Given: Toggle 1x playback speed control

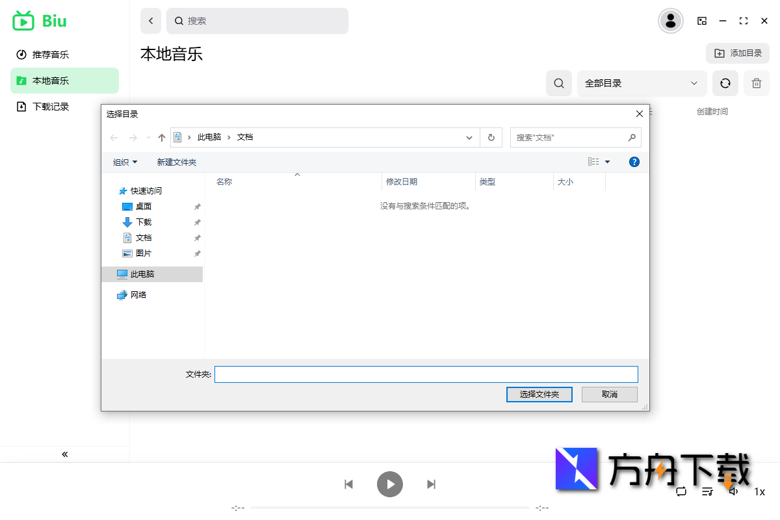Looking at the screenshot, I should coord(759,492).
